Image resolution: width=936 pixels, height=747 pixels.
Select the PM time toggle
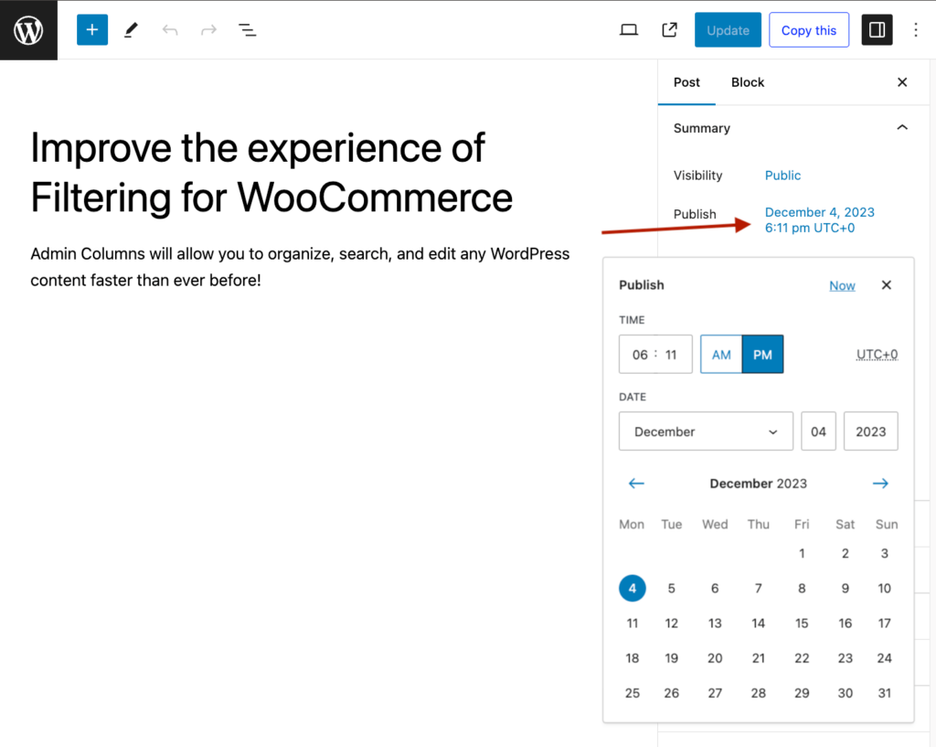762,354
